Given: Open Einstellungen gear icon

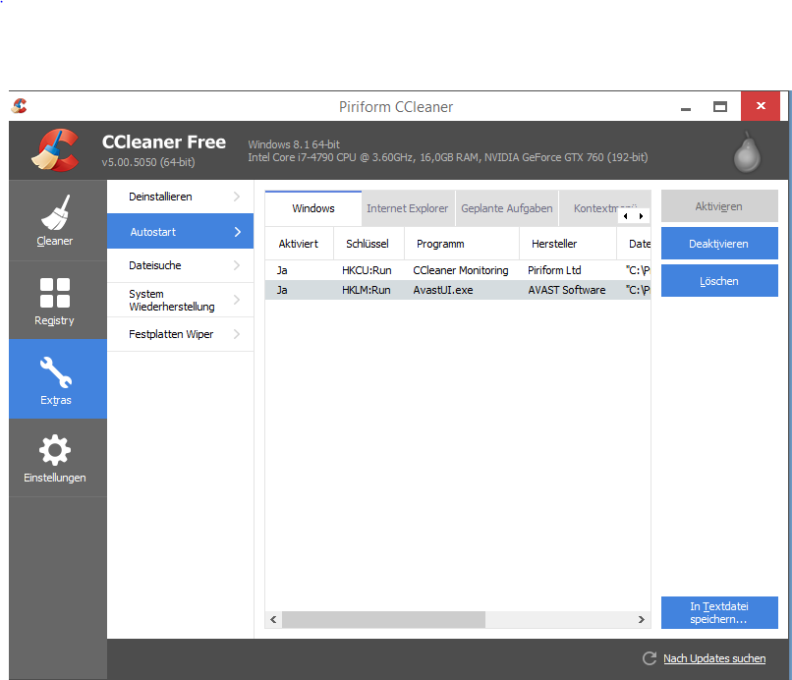Looking at the screenshot, I should click(x=55, y=450).
